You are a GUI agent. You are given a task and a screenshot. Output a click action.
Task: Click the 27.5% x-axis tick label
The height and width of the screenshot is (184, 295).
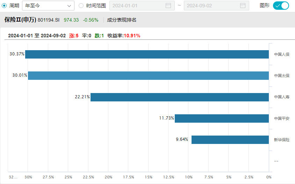48,177
